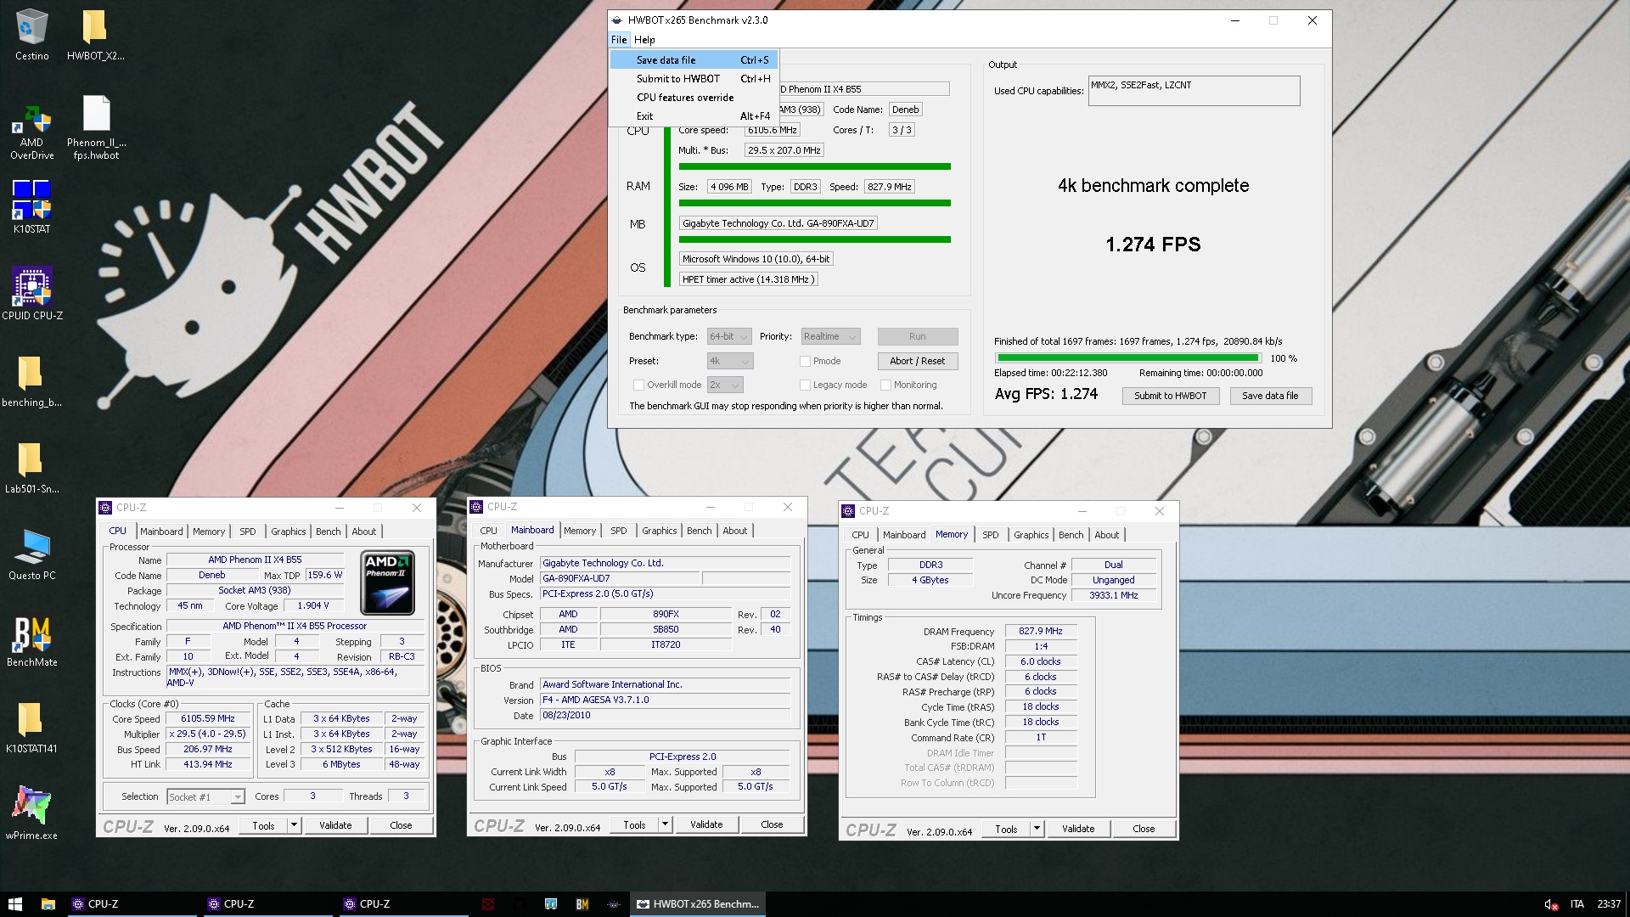Click the 100% benchmark progress bar

tap(1129, 358)
